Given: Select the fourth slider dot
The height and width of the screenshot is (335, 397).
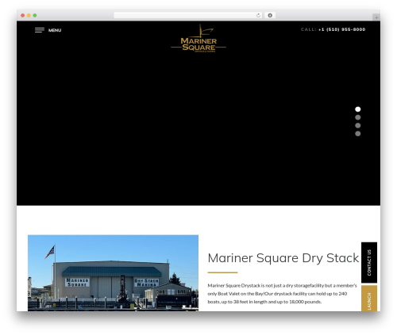Looking at the screenshot, I should [x=358, y=134].
